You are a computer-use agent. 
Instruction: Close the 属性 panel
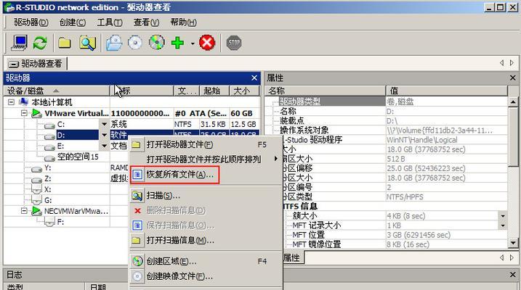click(513, 78)
